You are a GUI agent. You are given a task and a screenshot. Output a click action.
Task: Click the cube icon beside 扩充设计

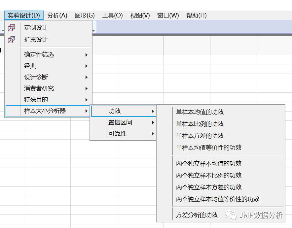[12, 39]
